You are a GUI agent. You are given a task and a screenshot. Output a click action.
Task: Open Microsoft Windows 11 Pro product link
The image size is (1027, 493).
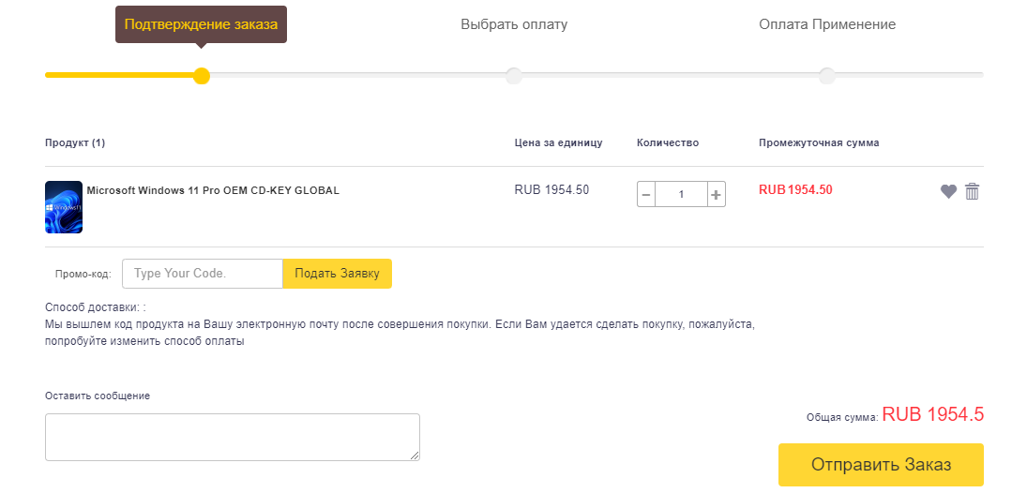click(x=213, y=190)
